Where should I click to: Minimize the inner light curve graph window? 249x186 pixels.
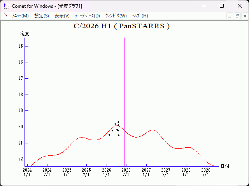(230, 16)
